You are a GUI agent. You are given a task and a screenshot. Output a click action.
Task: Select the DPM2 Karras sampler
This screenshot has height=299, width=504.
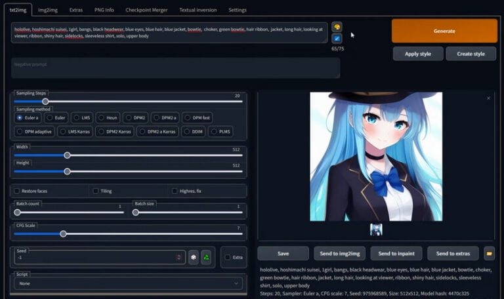(115, 132)
